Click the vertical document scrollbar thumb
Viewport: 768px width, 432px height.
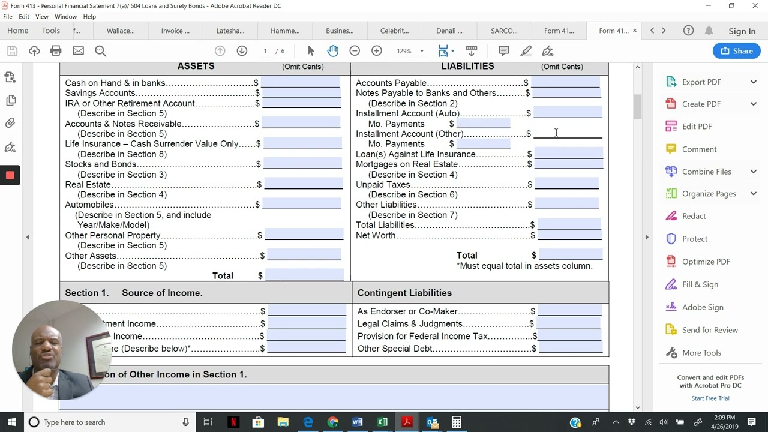(637, 107)
